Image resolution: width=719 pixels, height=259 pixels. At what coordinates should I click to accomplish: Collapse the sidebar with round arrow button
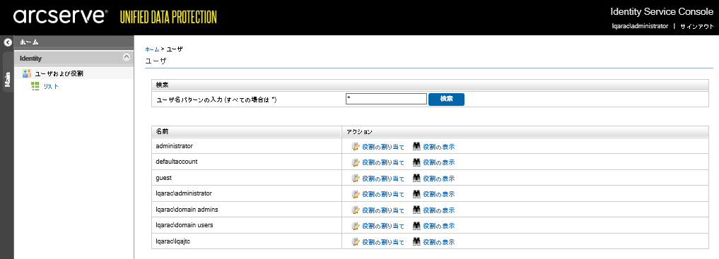click(7, 42)
